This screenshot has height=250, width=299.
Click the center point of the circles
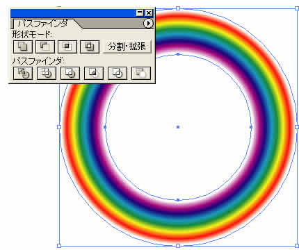tap(178, 127)
